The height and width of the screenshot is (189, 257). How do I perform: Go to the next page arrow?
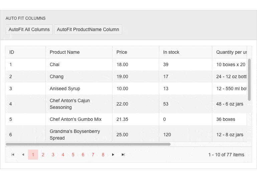(x=113, y=155)
